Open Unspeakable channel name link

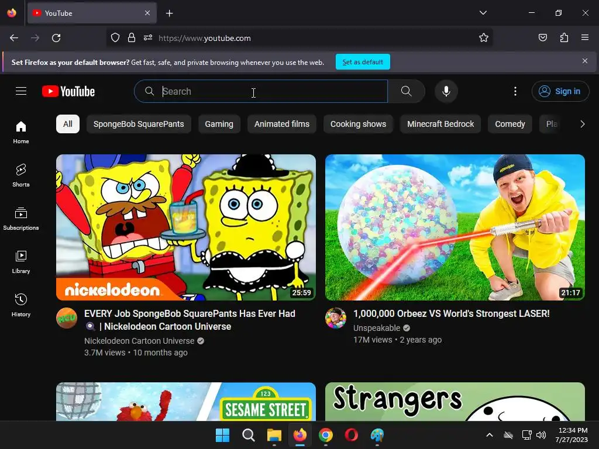377,328
